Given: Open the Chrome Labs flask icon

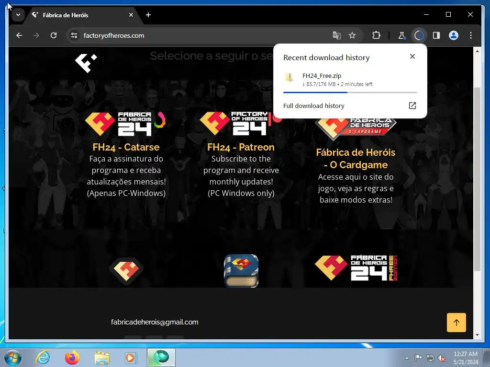Looking at the screenshot, I should click(x=401, y=35).
